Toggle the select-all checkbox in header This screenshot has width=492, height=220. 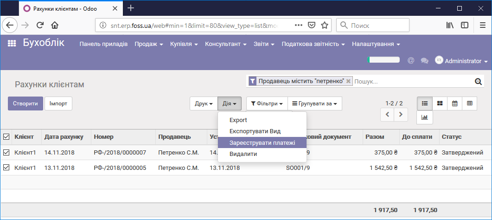coord(6,137)
